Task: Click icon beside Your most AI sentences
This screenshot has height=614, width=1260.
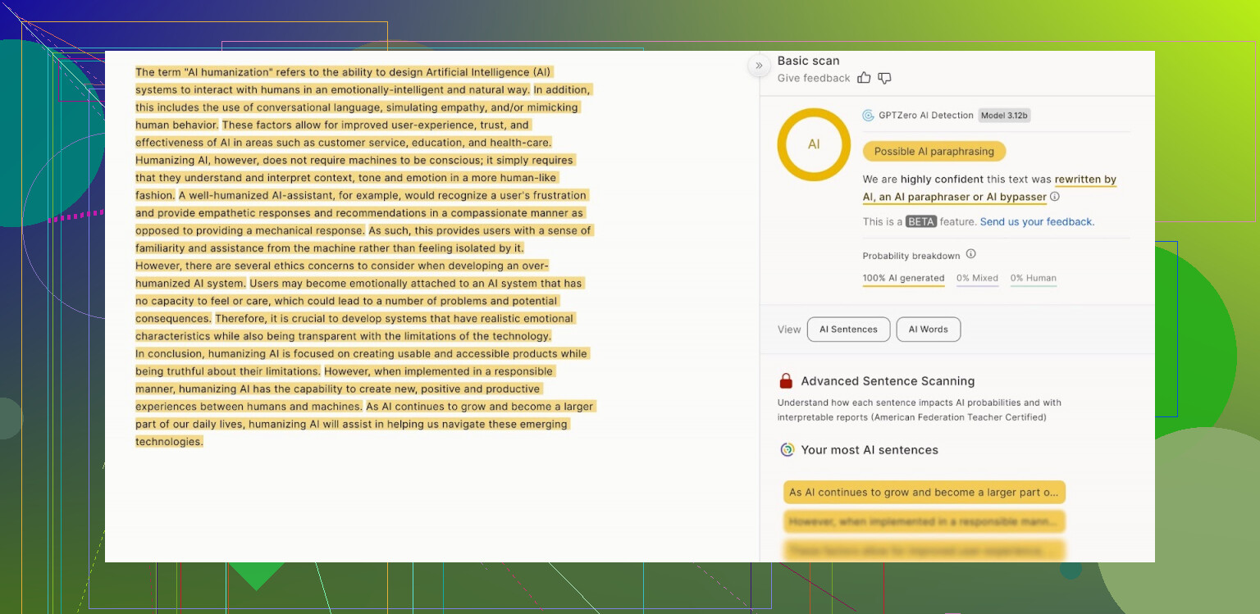Action: click(787, 450)
